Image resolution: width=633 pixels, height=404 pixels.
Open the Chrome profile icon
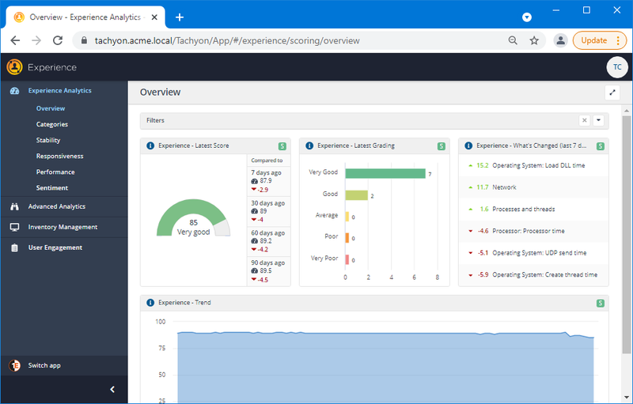[560, 40]
